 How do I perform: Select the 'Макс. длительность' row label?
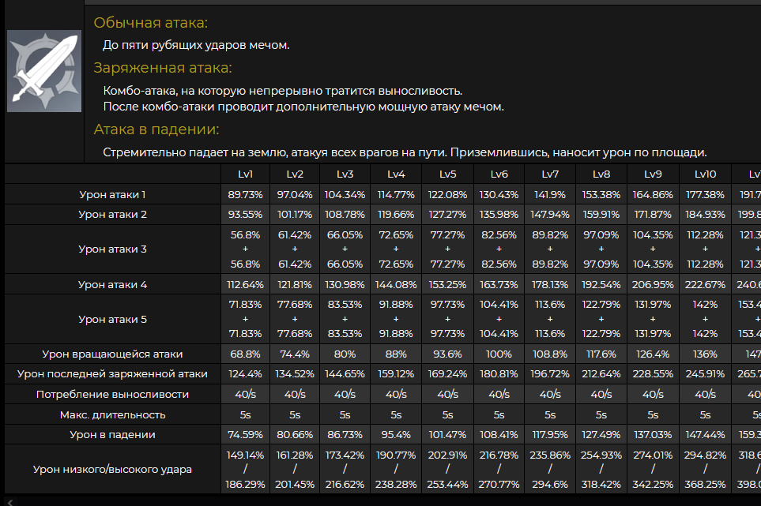click(x=112, y=414)
